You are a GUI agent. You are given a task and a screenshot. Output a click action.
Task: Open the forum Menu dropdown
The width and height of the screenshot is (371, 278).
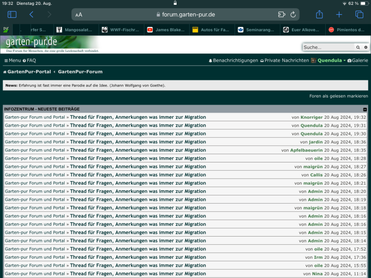(x=13, y=60)
